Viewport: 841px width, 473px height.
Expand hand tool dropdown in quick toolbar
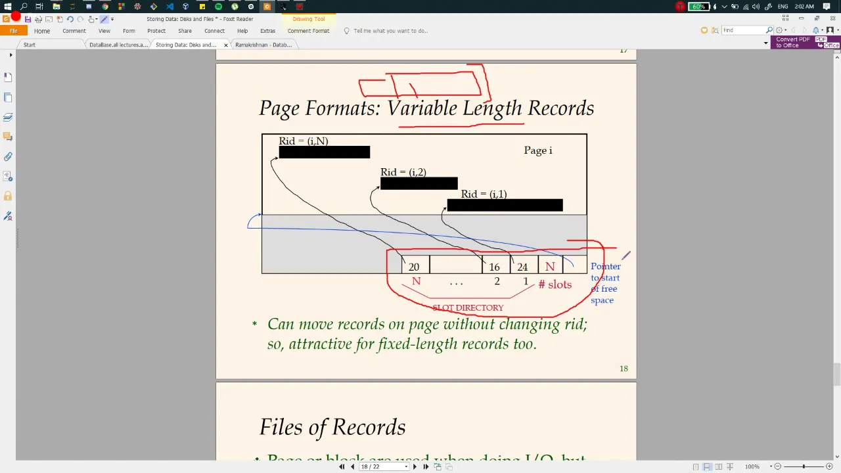(97, 19)
